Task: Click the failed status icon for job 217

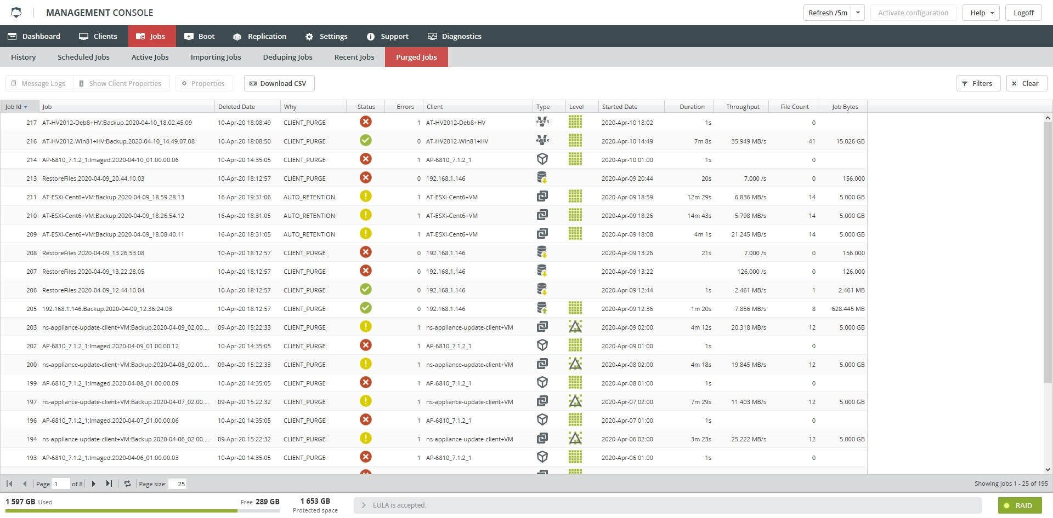Action: (366, 122)
